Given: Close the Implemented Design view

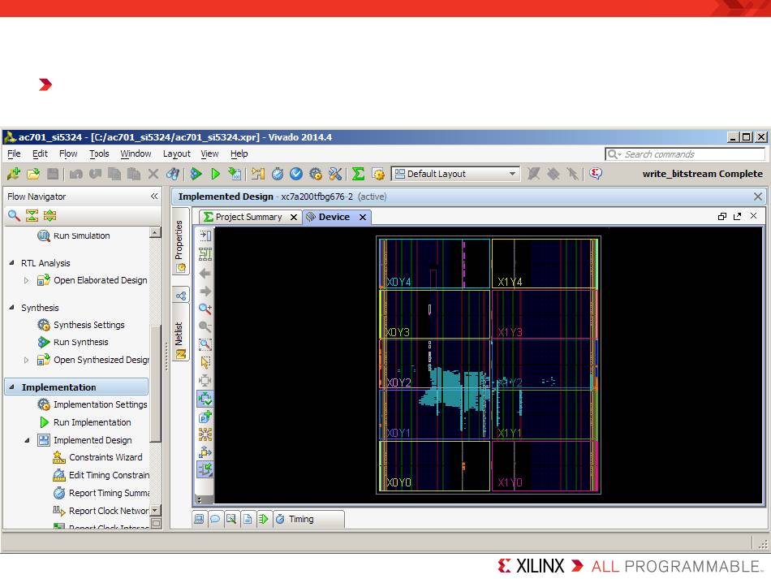Looking at the screenshot, I should (x=758, y=197).
